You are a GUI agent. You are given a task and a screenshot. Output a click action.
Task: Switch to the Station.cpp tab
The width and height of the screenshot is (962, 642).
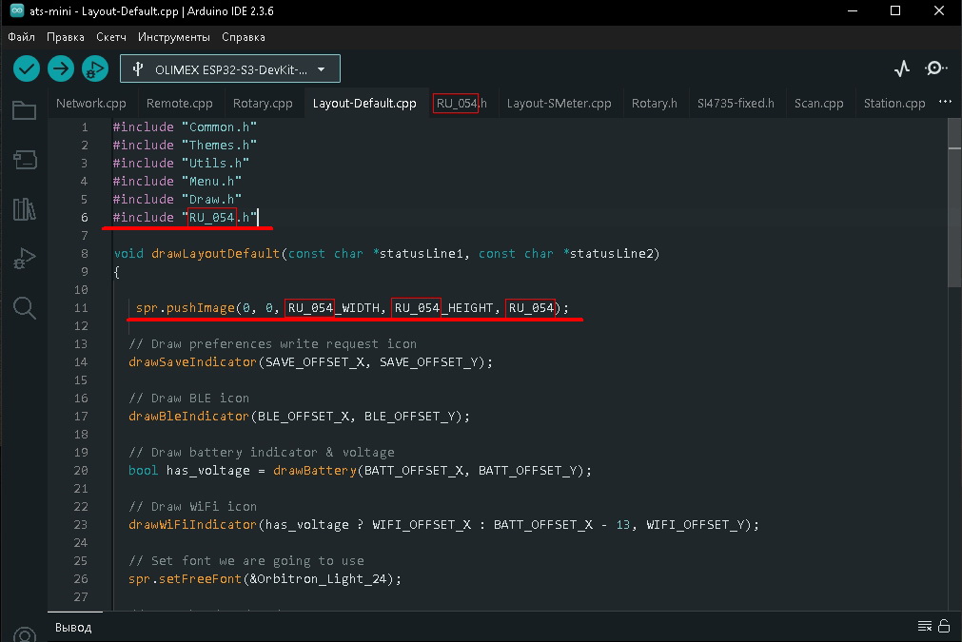point(893,103)
